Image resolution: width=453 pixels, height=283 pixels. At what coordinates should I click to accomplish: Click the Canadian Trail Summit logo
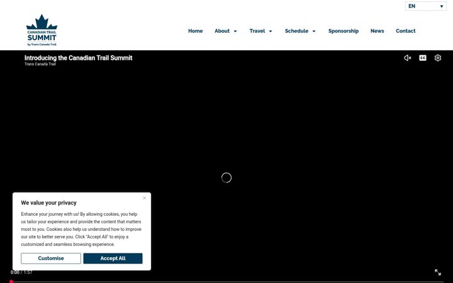[x=42, y=30]
